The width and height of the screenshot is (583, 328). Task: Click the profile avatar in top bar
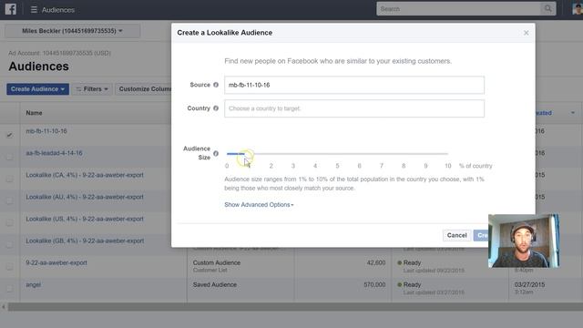point(578,8)
